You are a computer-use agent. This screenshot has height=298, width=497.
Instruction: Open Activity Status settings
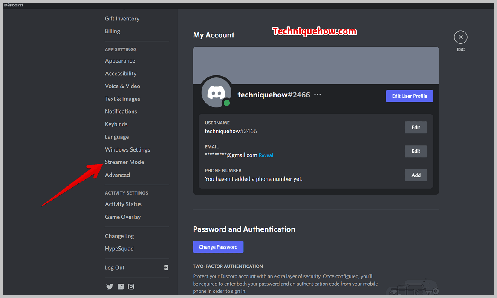pos(123,204)
